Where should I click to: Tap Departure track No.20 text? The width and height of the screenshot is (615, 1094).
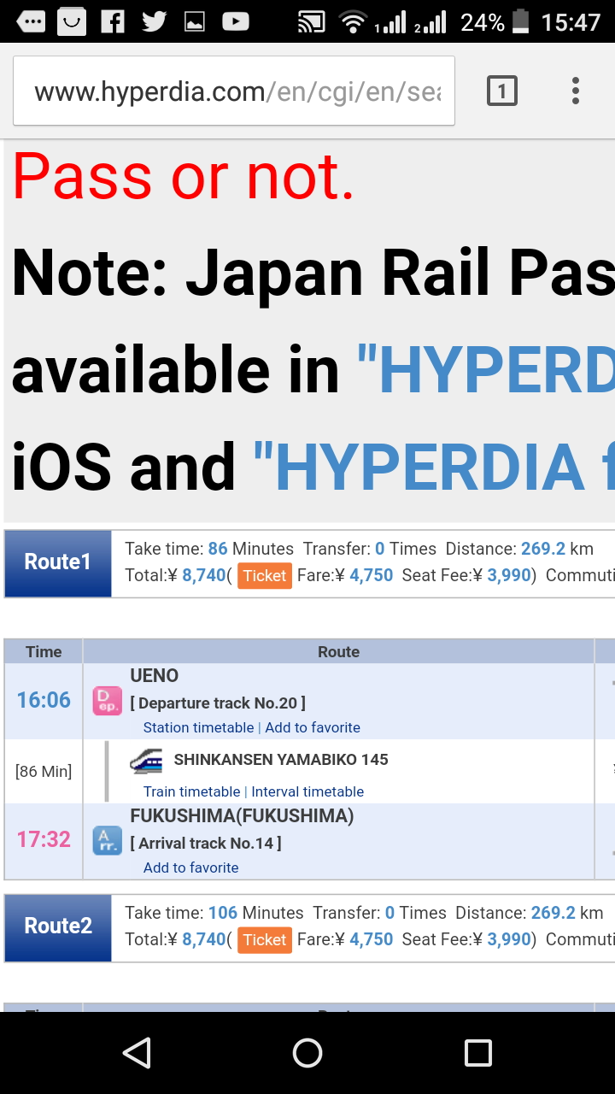218,703
